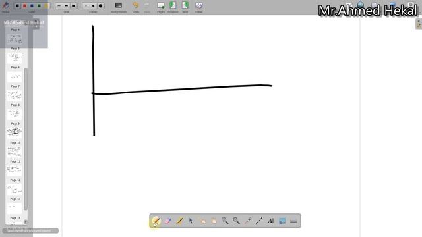Pick the black pen color

pyautogui.click(x=17, y=6)
